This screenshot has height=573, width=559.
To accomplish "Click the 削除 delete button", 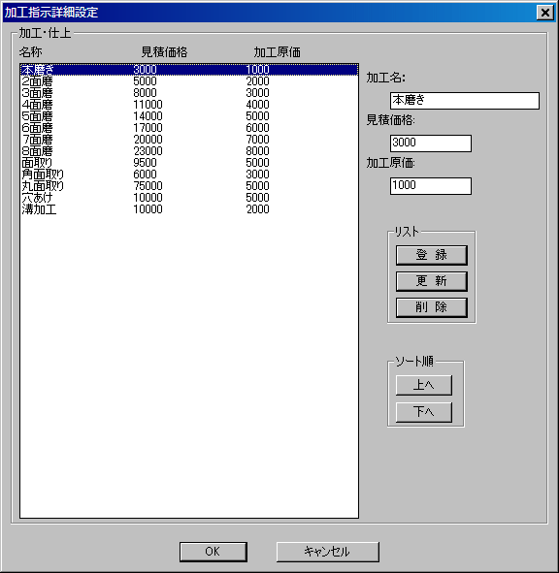I will (431, 307).
